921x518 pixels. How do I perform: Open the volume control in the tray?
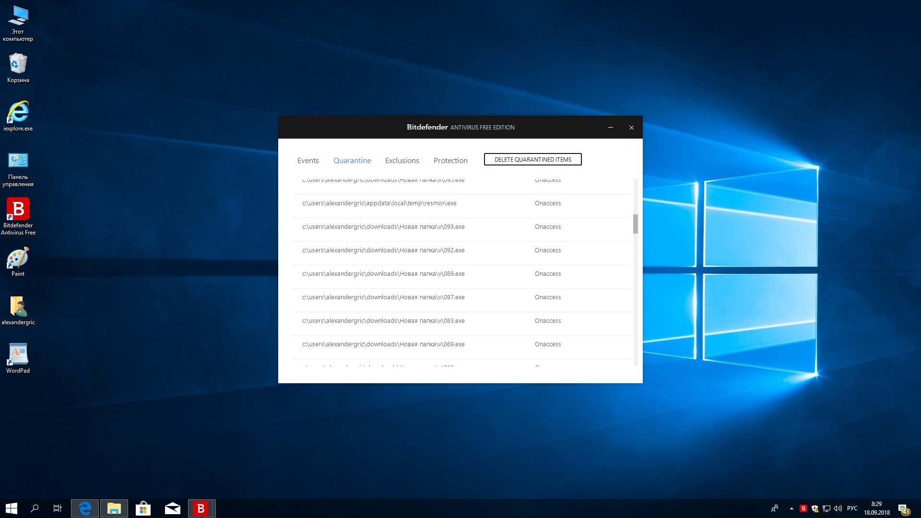point(838,508)
